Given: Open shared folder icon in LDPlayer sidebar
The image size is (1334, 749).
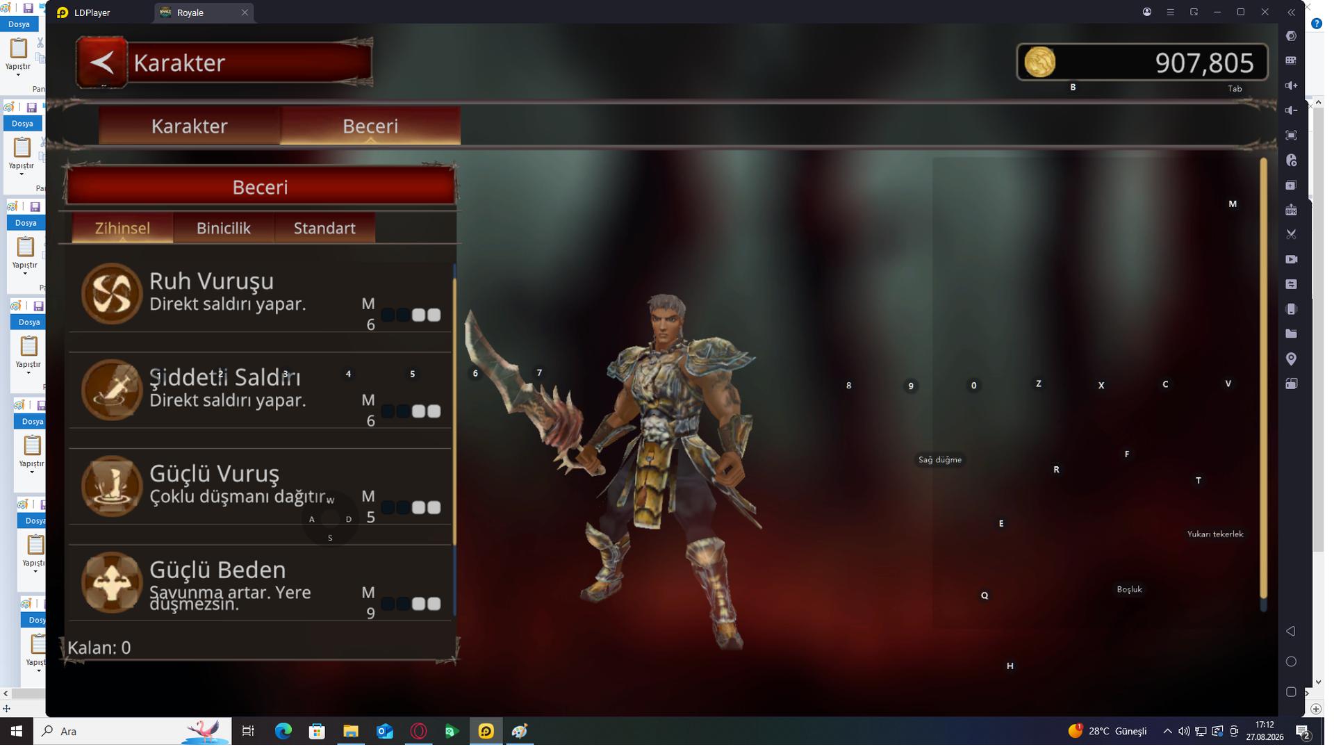Looking at the screenshot, I should point(1291,334).
